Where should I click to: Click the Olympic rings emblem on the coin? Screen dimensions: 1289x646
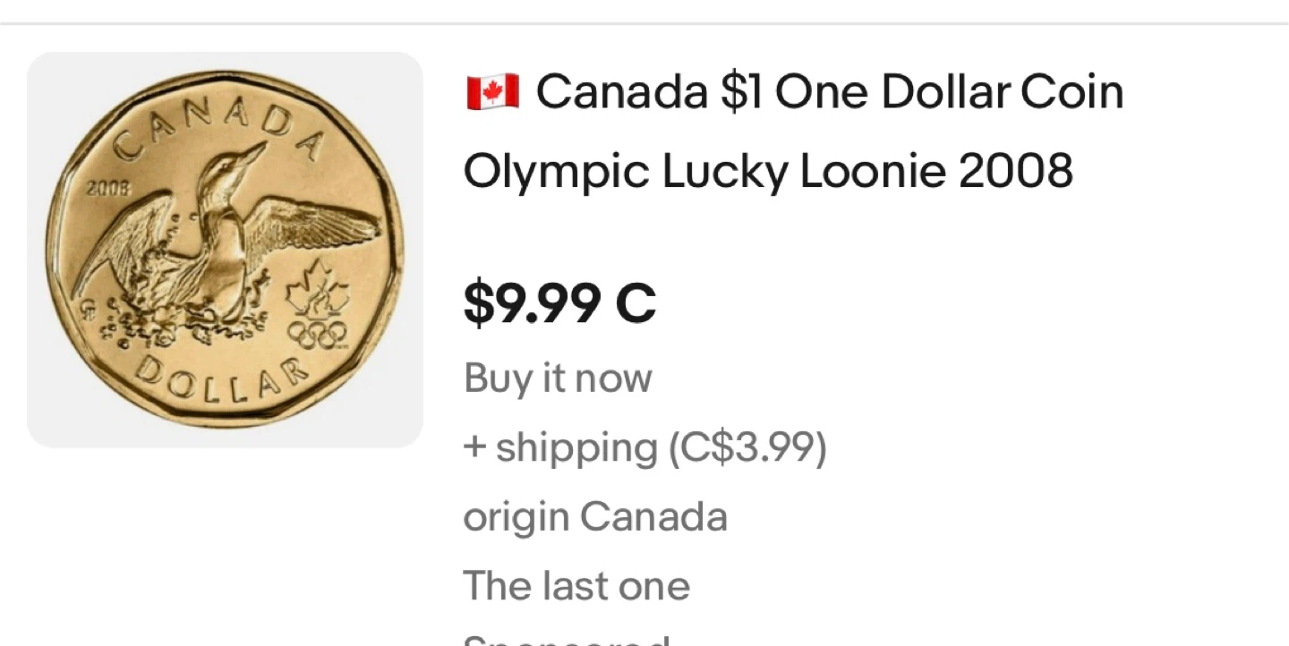pyautogui.click(x=317, y=335)
